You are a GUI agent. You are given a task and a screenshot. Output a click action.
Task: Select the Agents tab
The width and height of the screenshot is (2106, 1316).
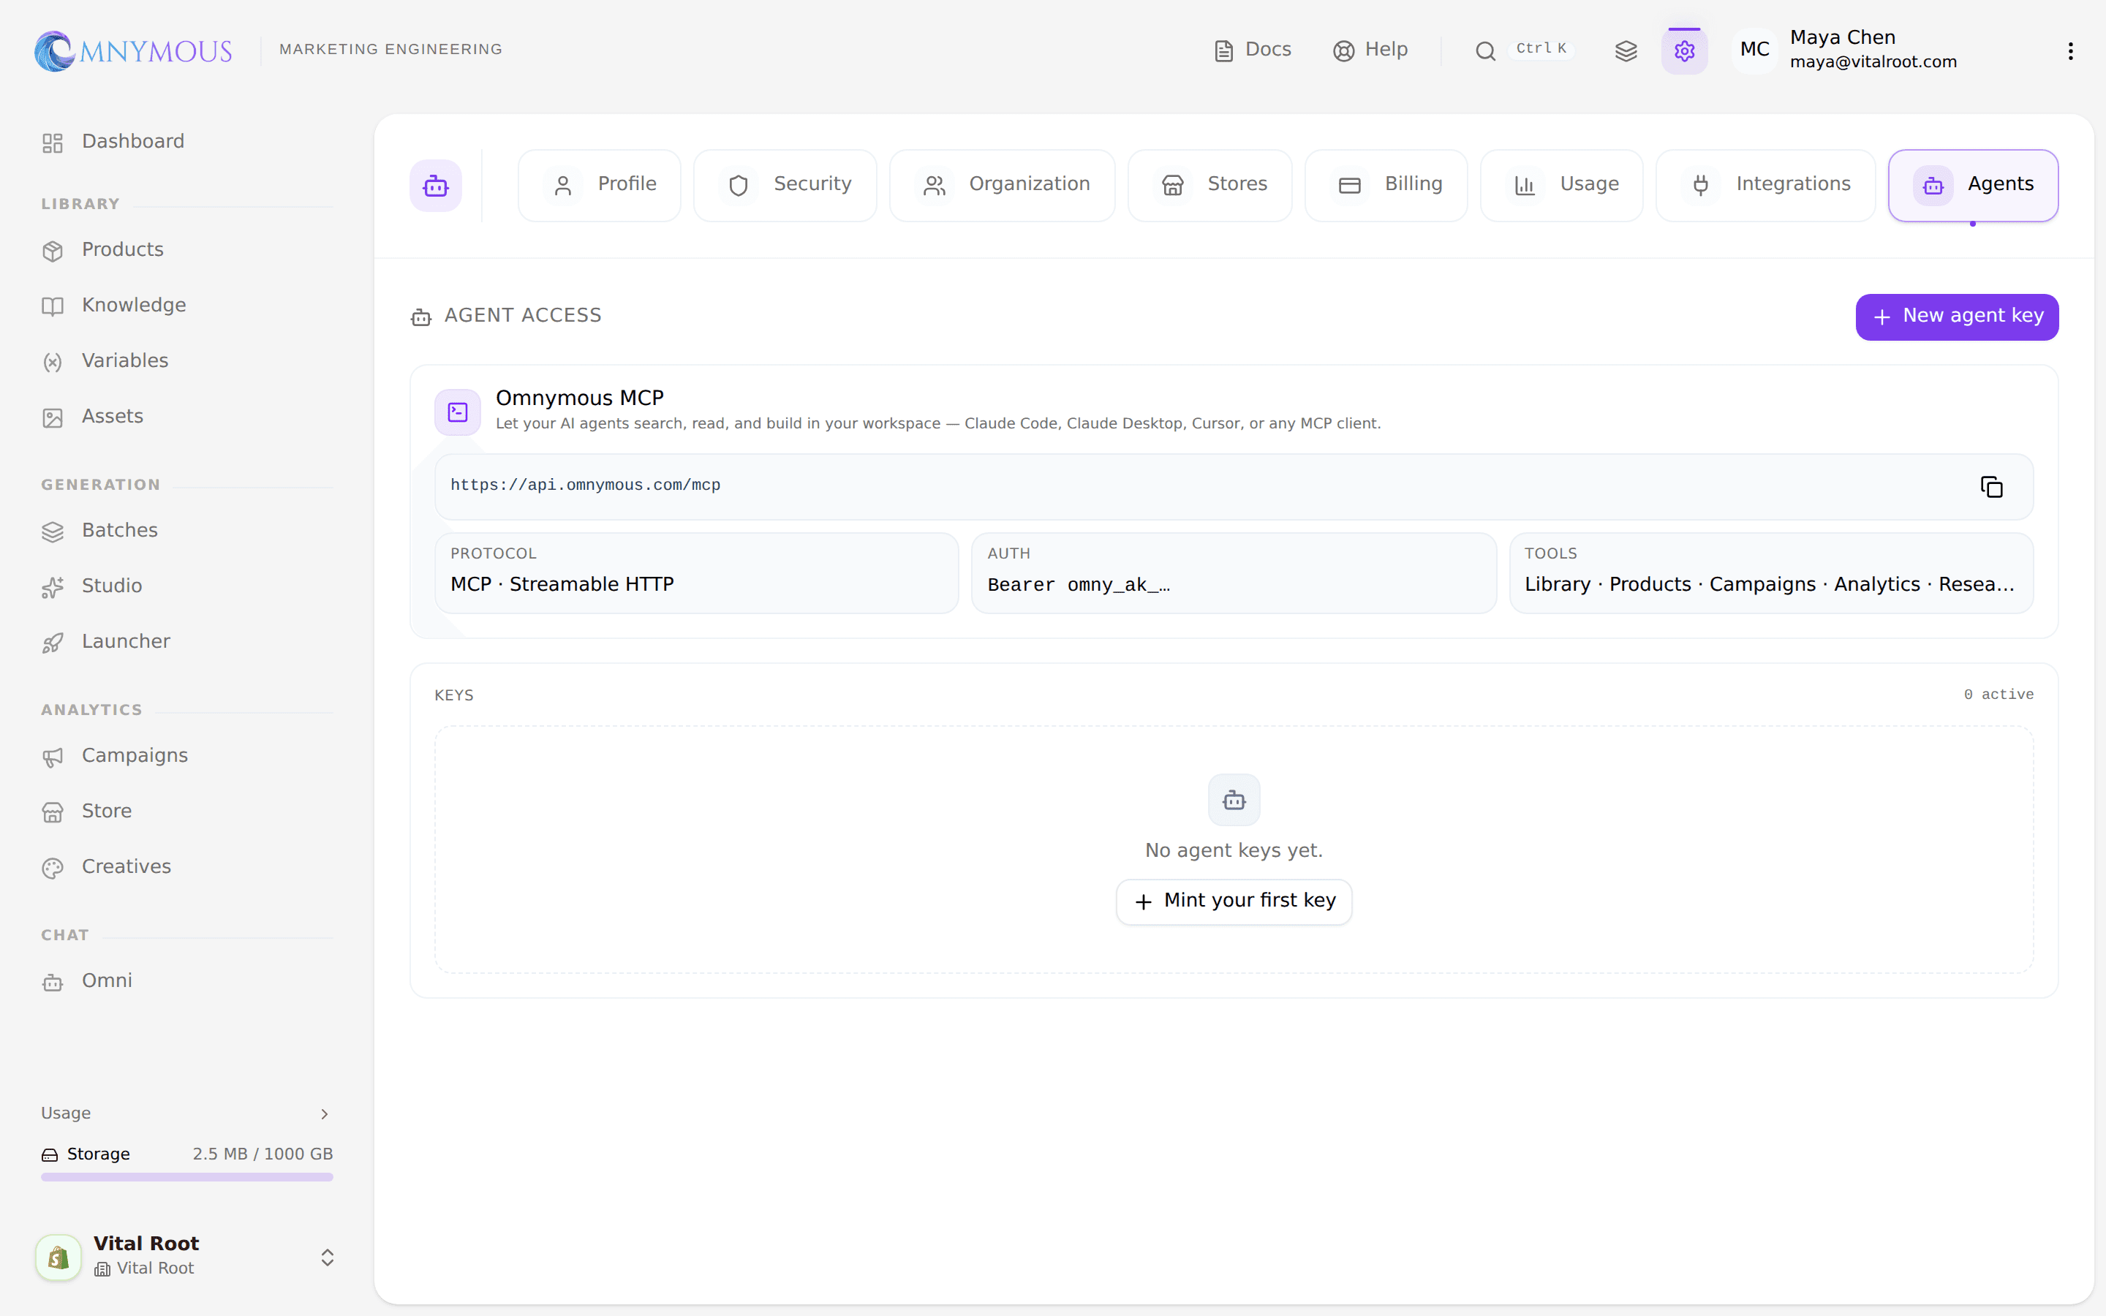1973,186
